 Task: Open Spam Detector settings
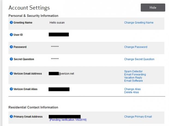[x=133, y=72]
